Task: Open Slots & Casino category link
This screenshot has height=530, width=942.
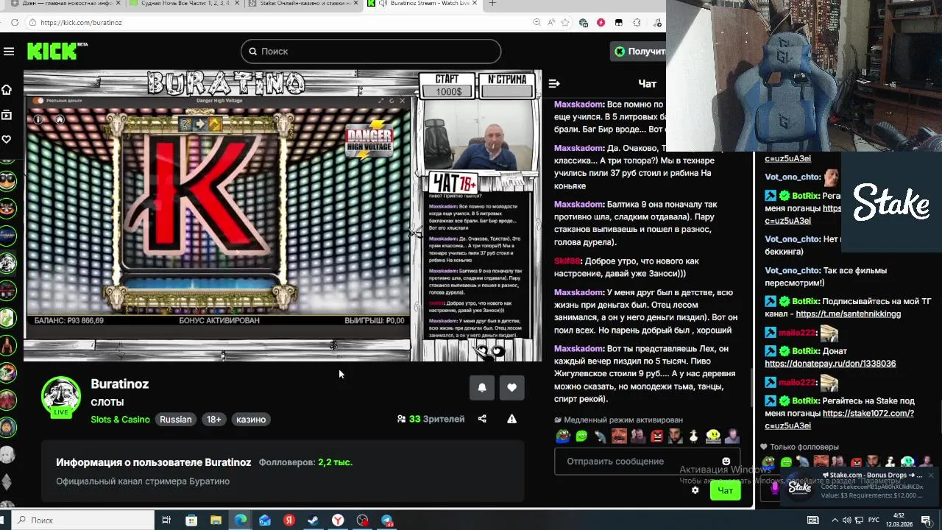Action: (x=120, y=420)
